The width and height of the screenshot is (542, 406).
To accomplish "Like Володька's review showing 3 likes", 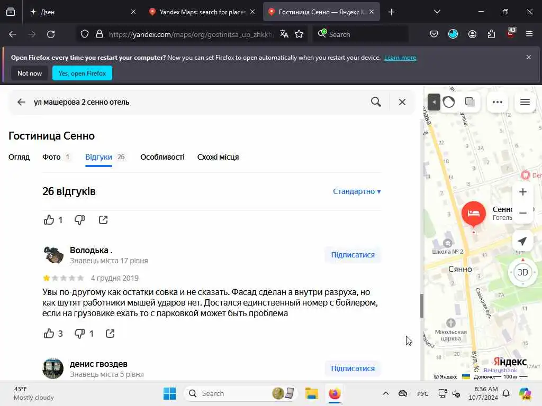I will coord(49,334).
